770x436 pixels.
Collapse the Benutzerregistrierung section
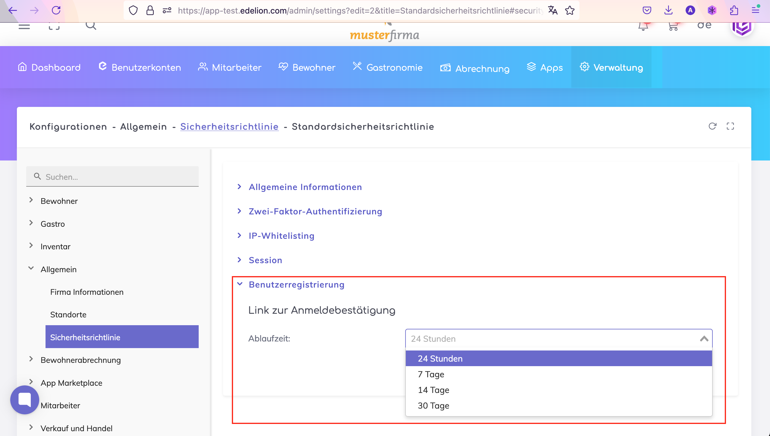click(296, 285)
